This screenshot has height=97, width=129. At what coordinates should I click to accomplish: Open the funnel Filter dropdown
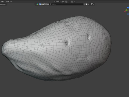tap(92, 4)
